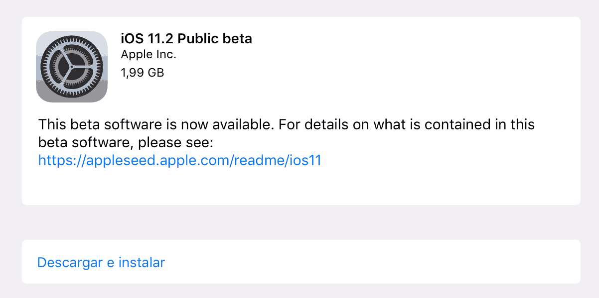The width and height of the screenshot is (599, 298).
Task: Click empty space below the link in the update card
Action: click(x=301, y=187)
